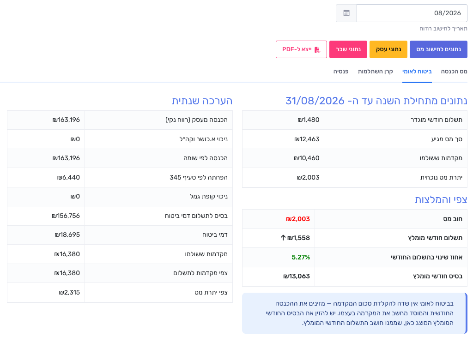473x337 pixels.
Task: Open the calendar date picker icon
Action: 346,13
